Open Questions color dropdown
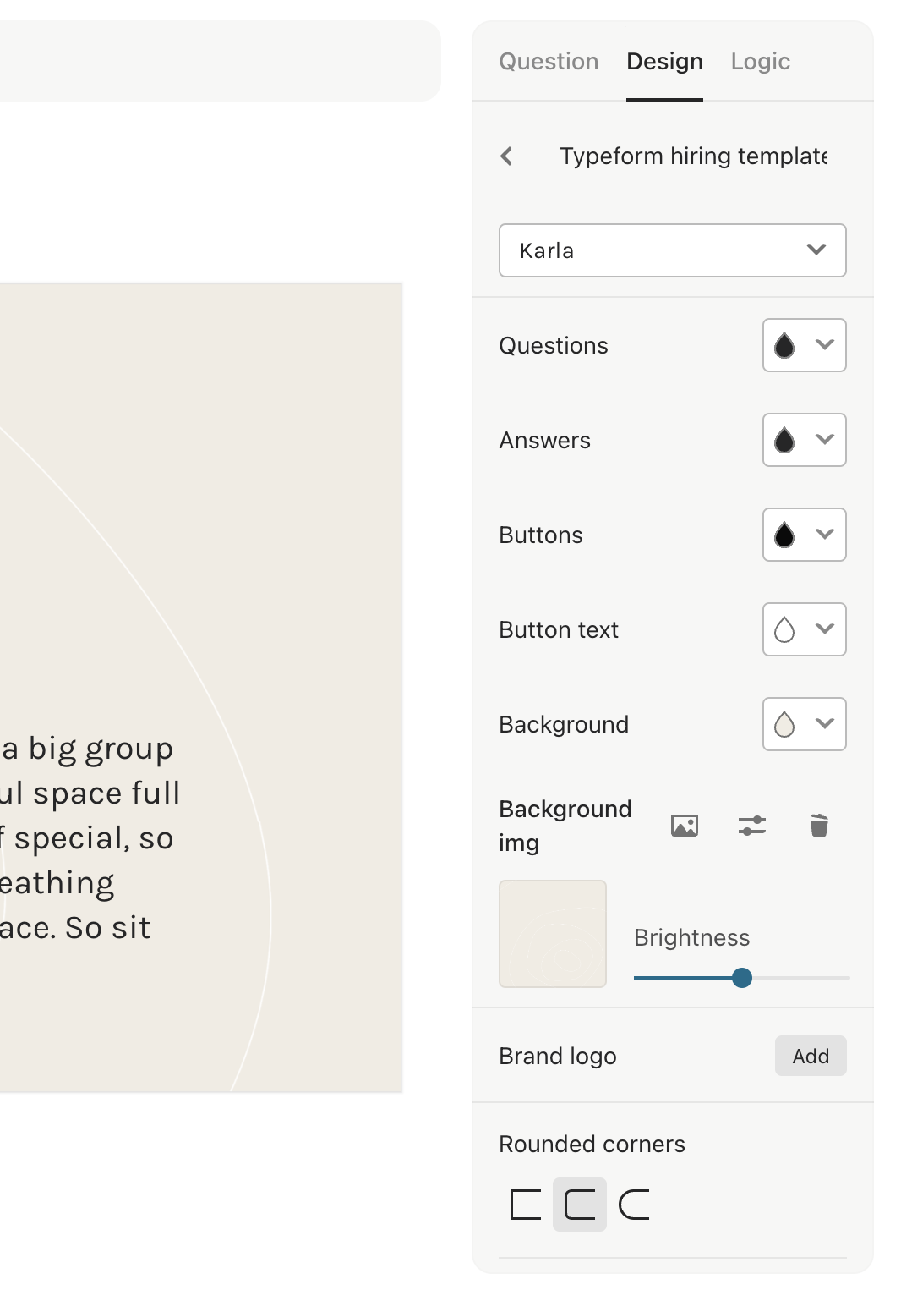Screen dimensions: 901x1301 click(x=805, y=345)
